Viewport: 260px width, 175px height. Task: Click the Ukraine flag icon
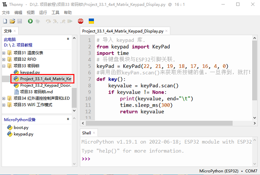click(91, 21)
